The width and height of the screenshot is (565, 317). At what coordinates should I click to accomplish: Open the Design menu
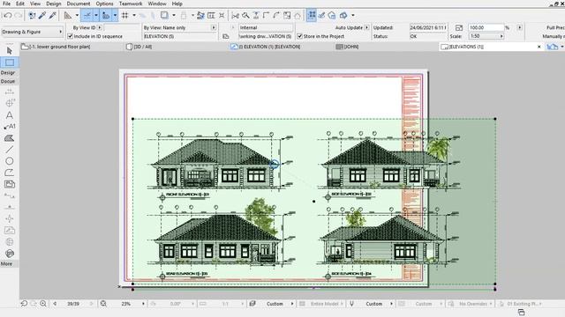[x=53, y=4]
